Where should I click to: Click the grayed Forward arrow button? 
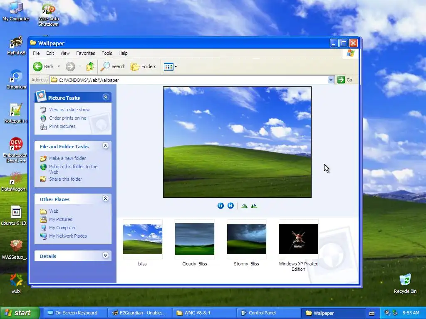tap(70, 66)
